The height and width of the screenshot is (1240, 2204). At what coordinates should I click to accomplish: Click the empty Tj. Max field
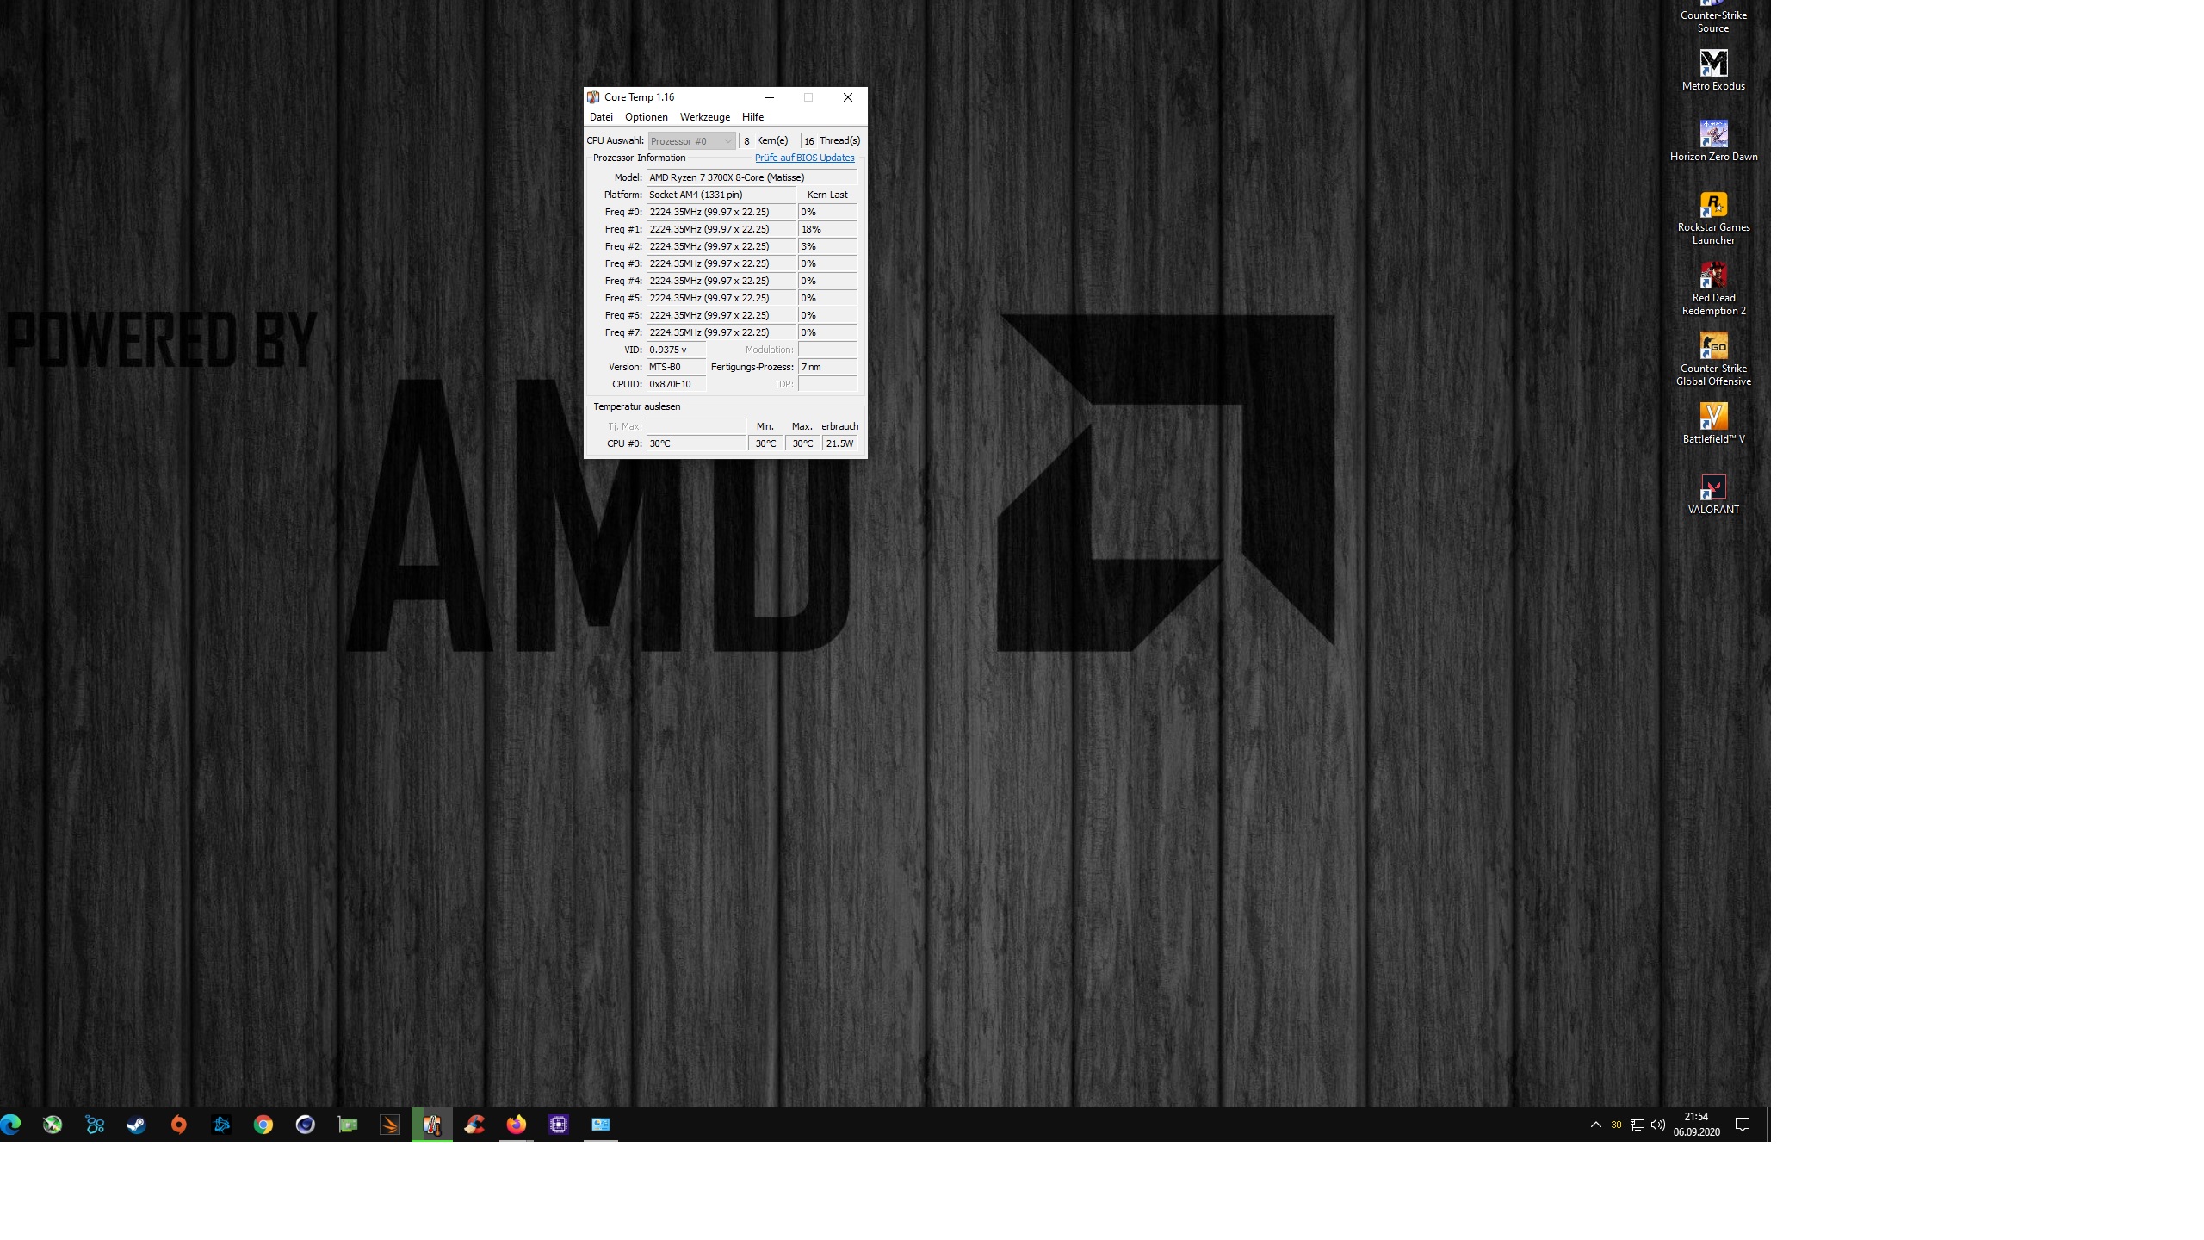(696, 425)
